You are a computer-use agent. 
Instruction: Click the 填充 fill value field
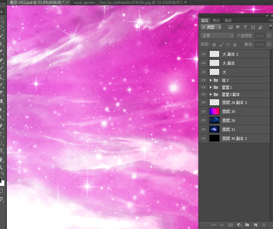260,45
